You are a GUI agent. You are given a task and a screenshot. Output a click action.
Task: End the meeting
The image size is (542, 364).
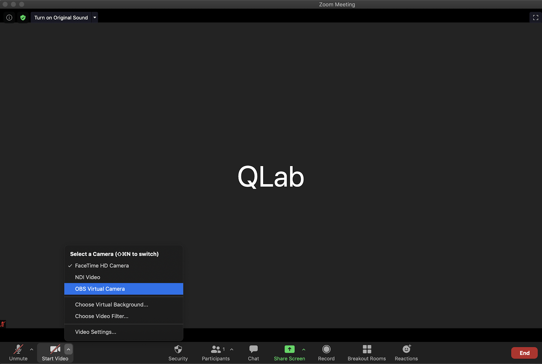(524, 353)
